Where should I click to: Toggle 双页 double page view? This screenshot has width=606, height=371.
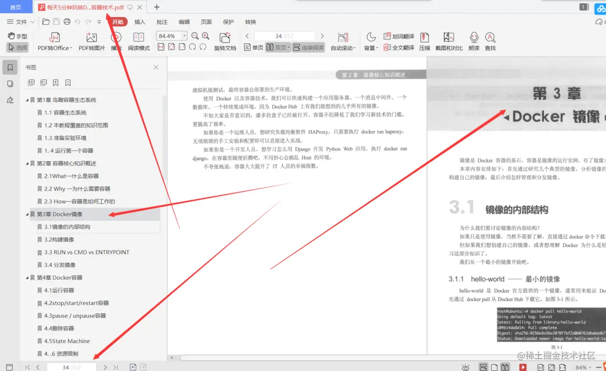(x=278, y=47)
